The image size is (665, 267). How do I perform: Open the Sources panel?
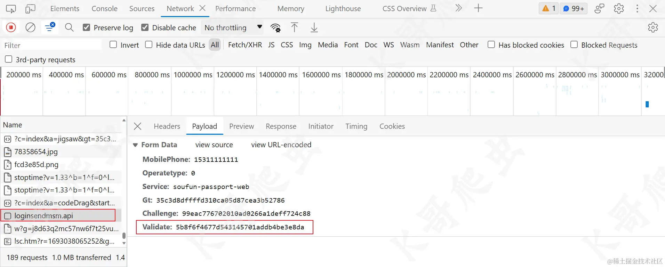pyautogui.click(x=142, y=9)
